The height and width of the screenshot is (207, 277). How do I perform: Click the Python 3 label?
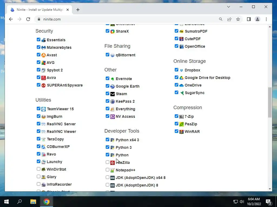[x=124, y=147]
